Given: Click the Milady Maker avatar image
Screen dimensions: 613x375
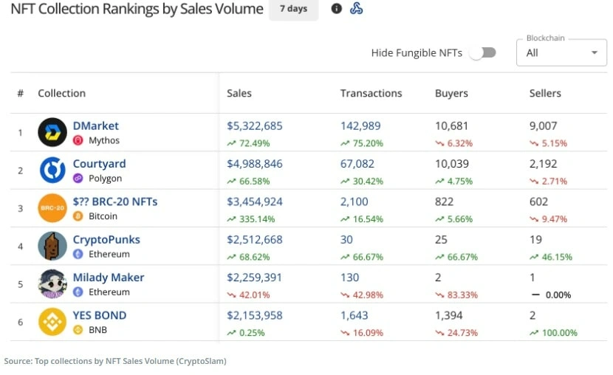Looking at the screenshot, I should pyautogui.click(x=52, y=284).
